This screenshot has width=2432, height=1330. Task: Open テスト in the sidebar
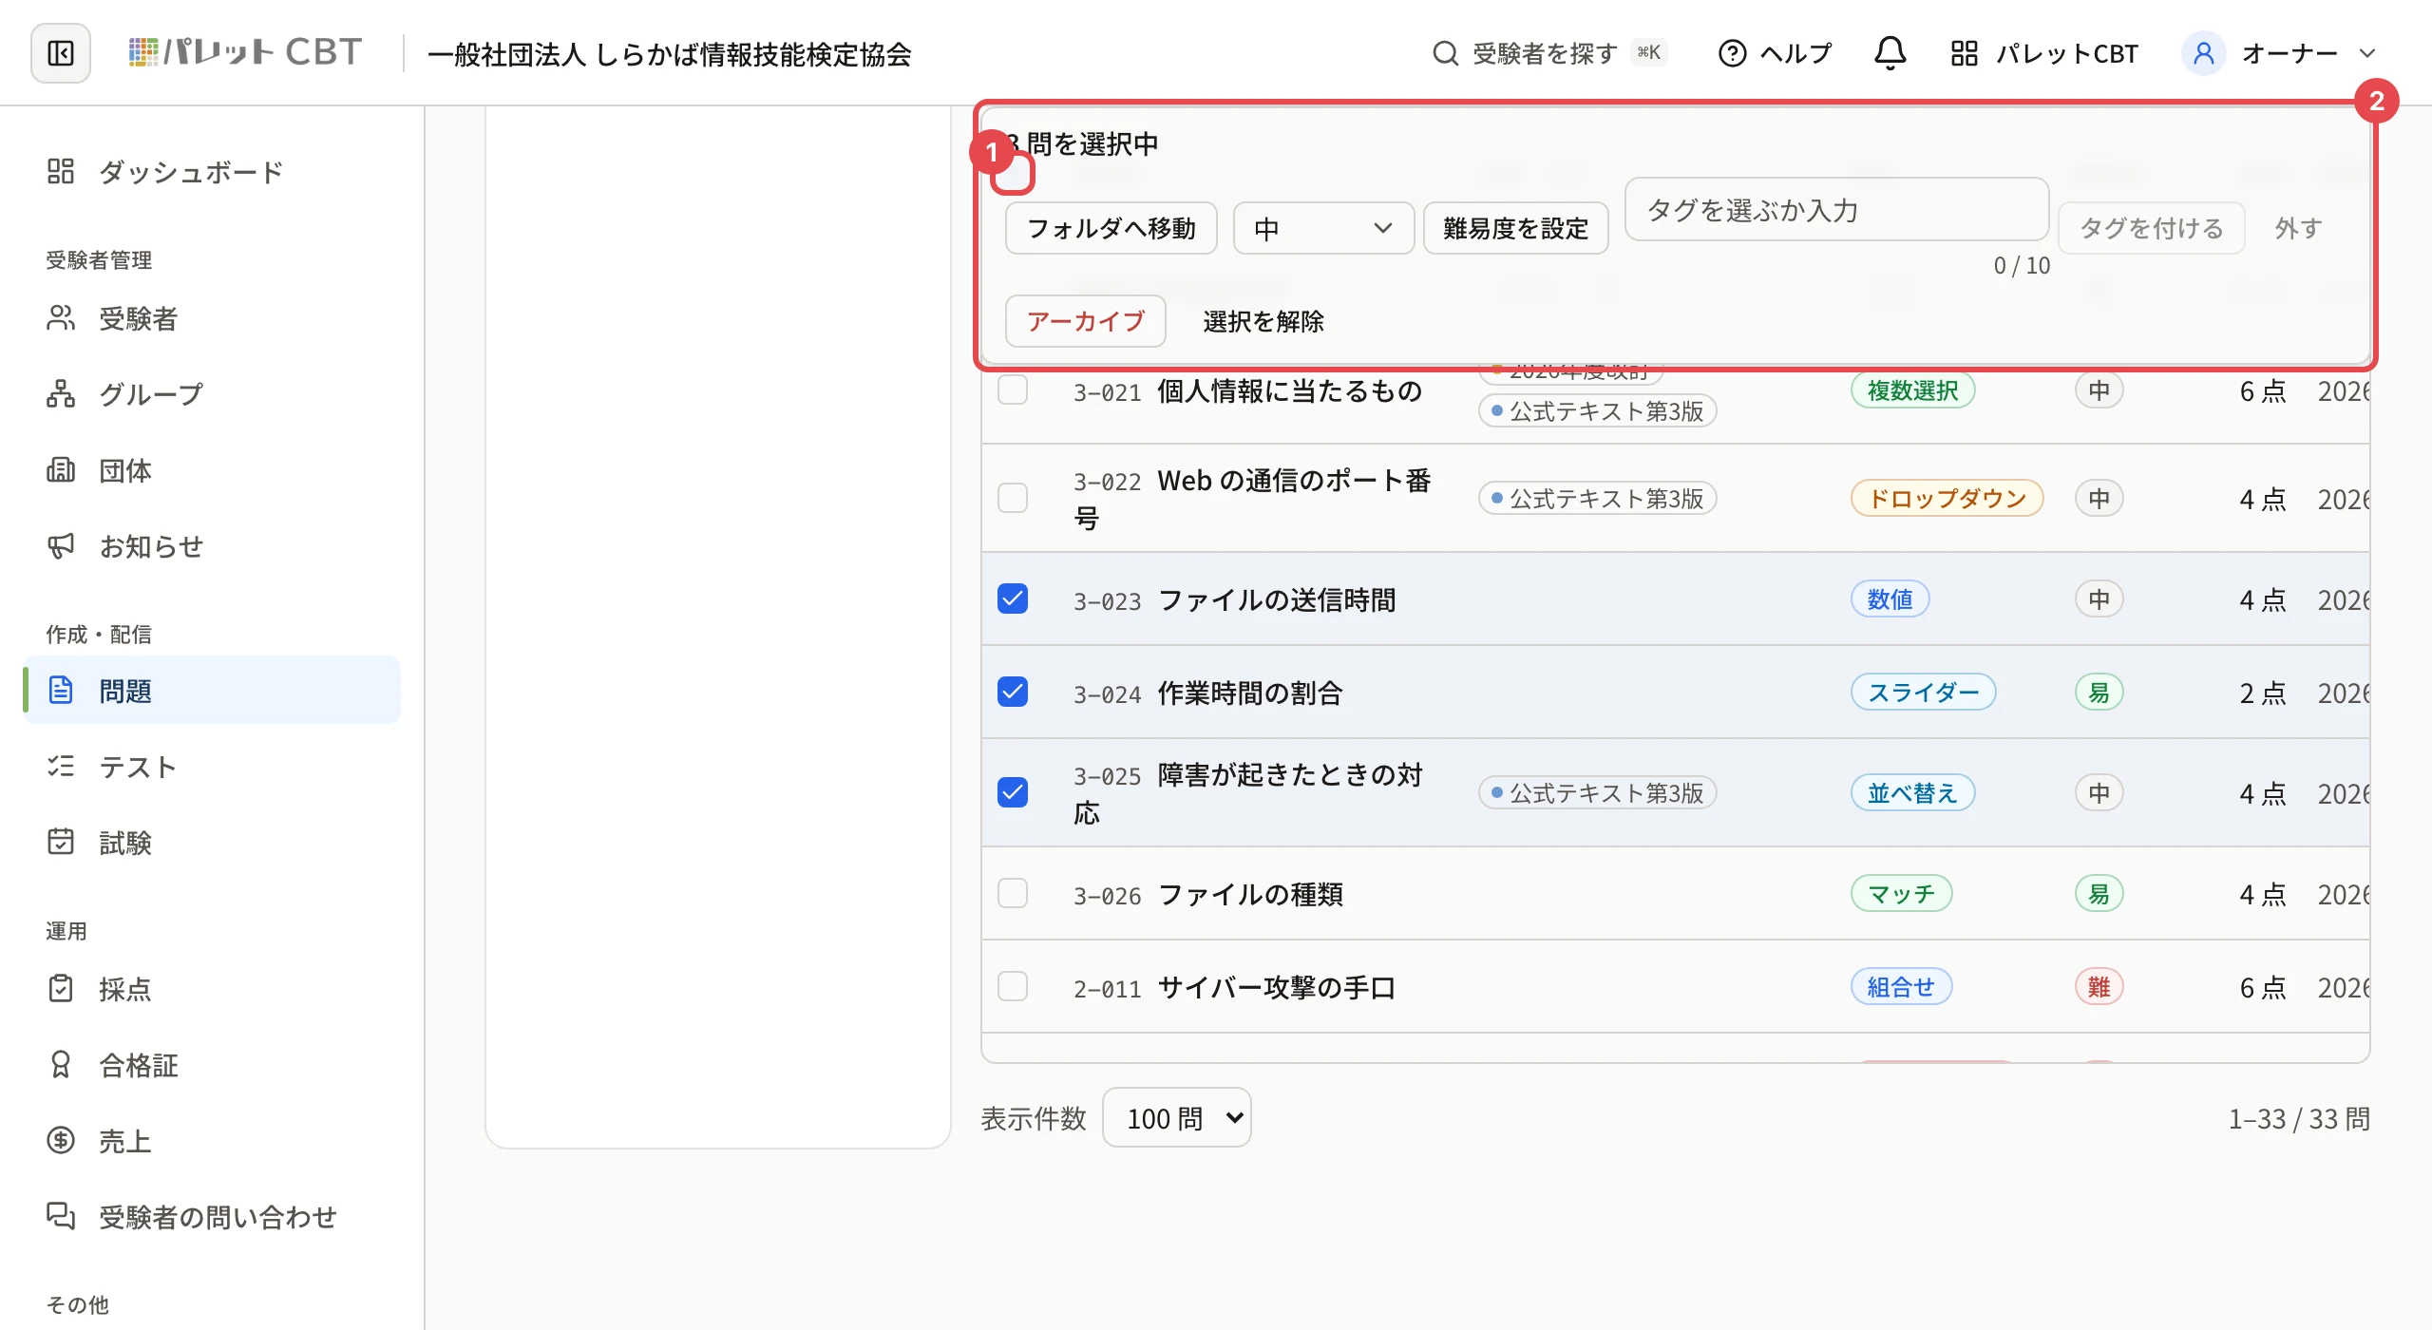[211, 767]
